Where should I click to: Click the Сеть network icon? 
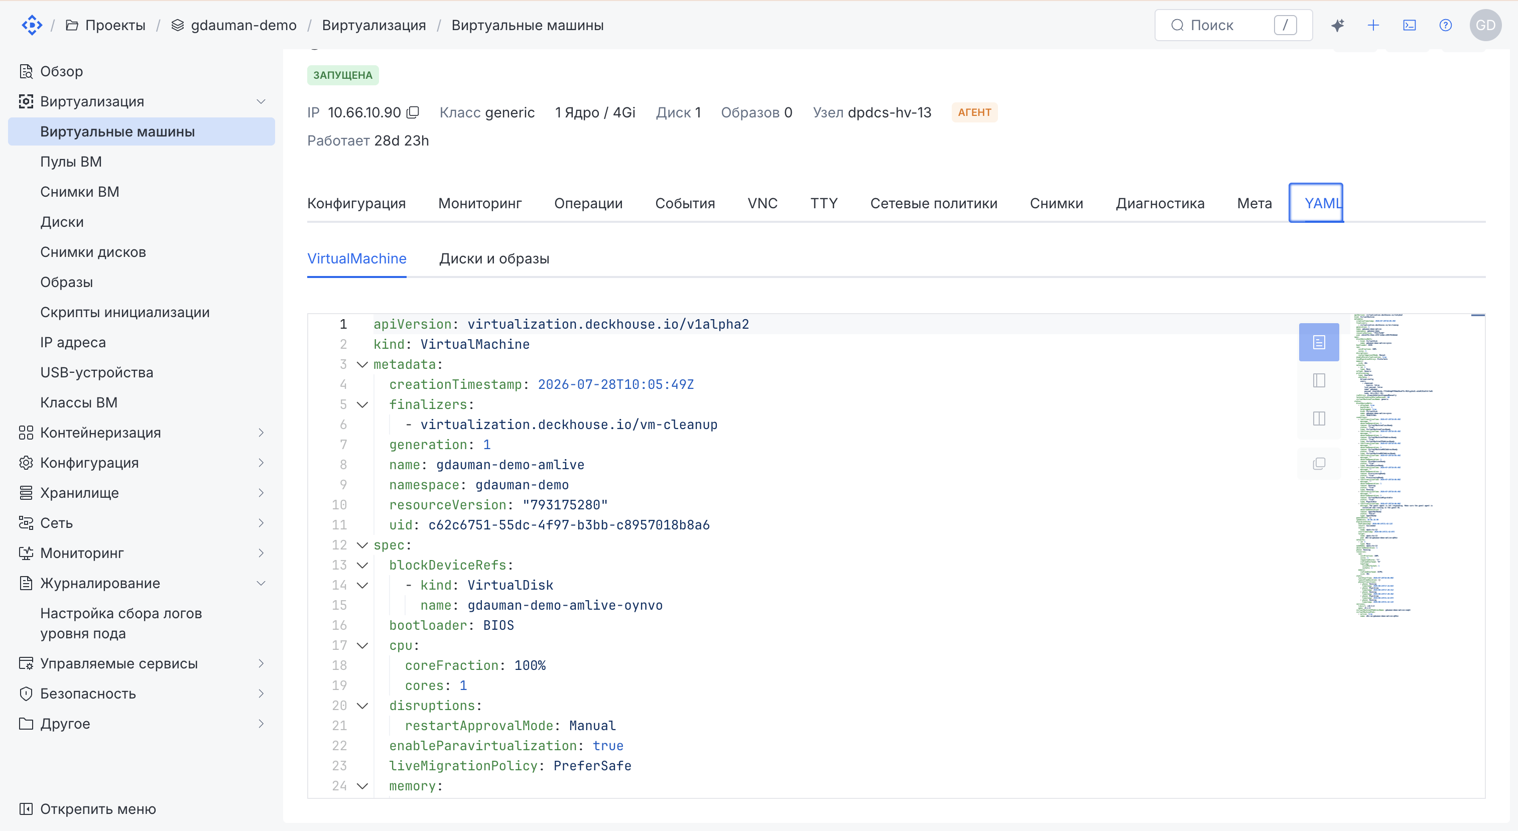(26, 523)
